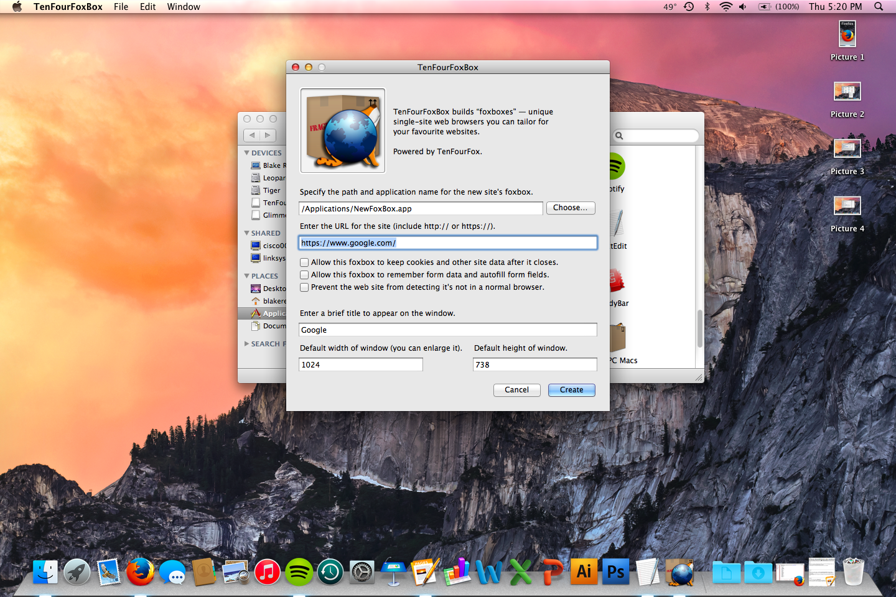
Task: Click the Finder window search field
Action: coord(655,135)
